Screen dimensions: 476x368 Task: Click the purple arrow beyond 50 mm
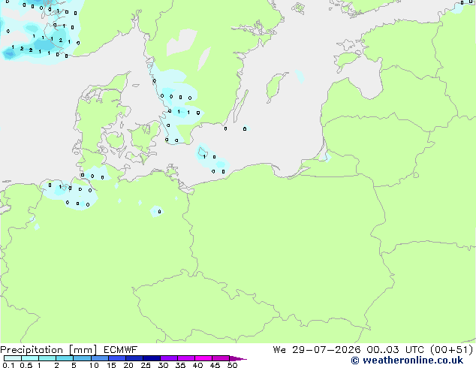[237, 358]
